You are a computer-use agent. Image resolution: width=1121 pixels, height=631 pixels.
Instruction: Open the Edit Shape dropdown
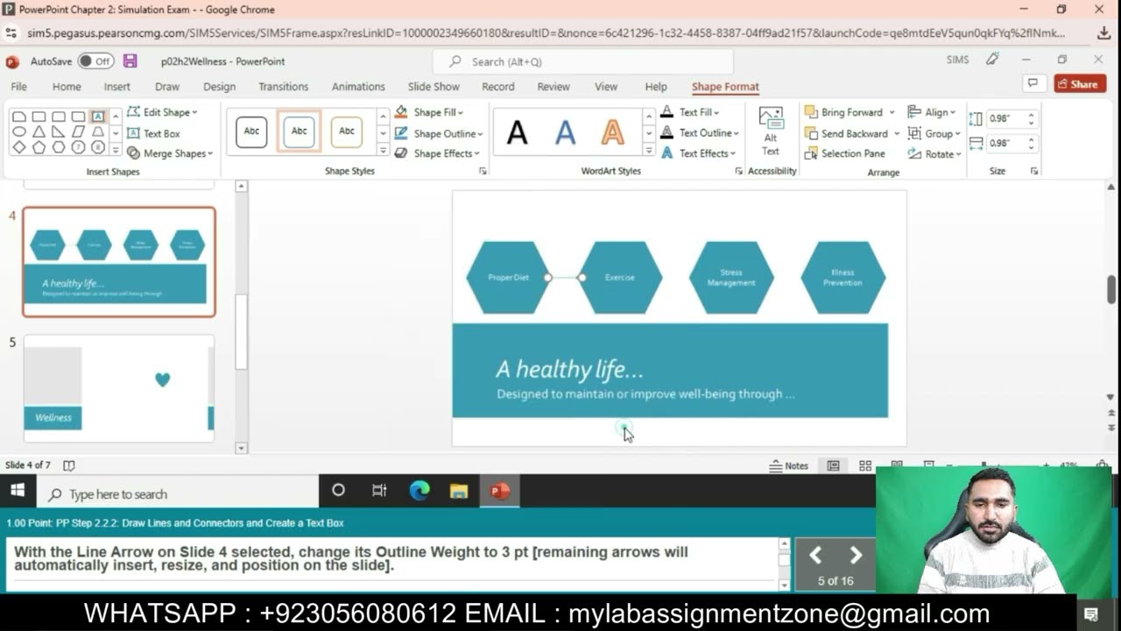(162, 112)
